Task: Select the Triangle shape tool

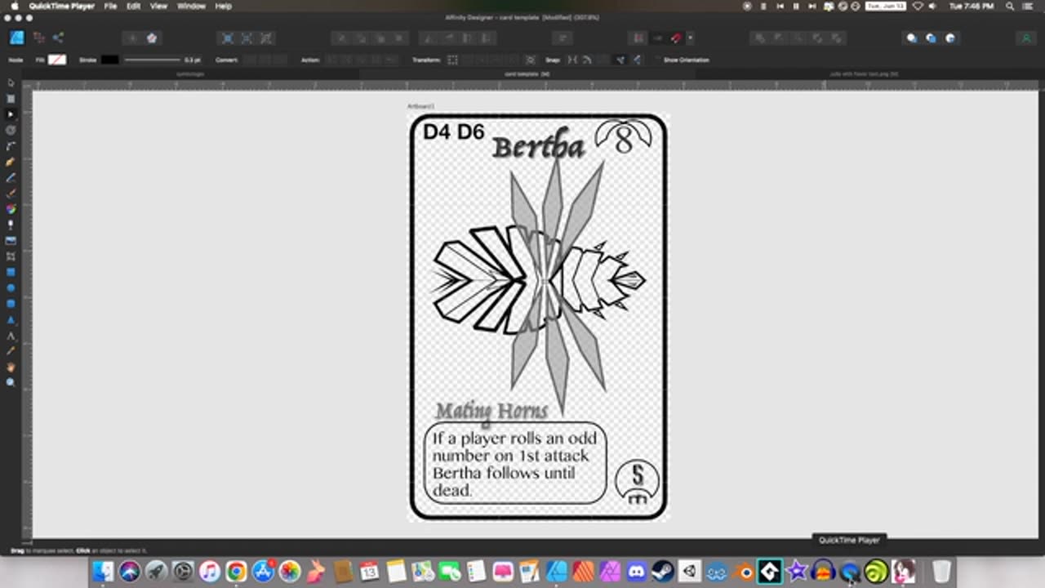Action: (11, 319)
